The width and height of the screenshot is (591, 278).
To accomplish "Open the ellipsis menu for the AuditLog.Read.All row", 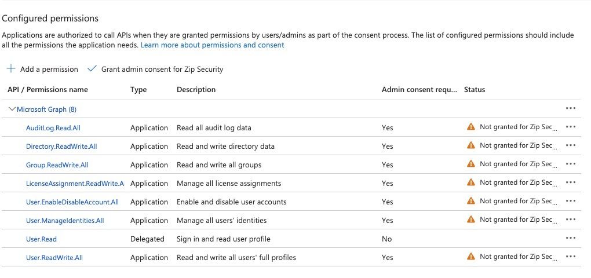I will click(571, 127).
